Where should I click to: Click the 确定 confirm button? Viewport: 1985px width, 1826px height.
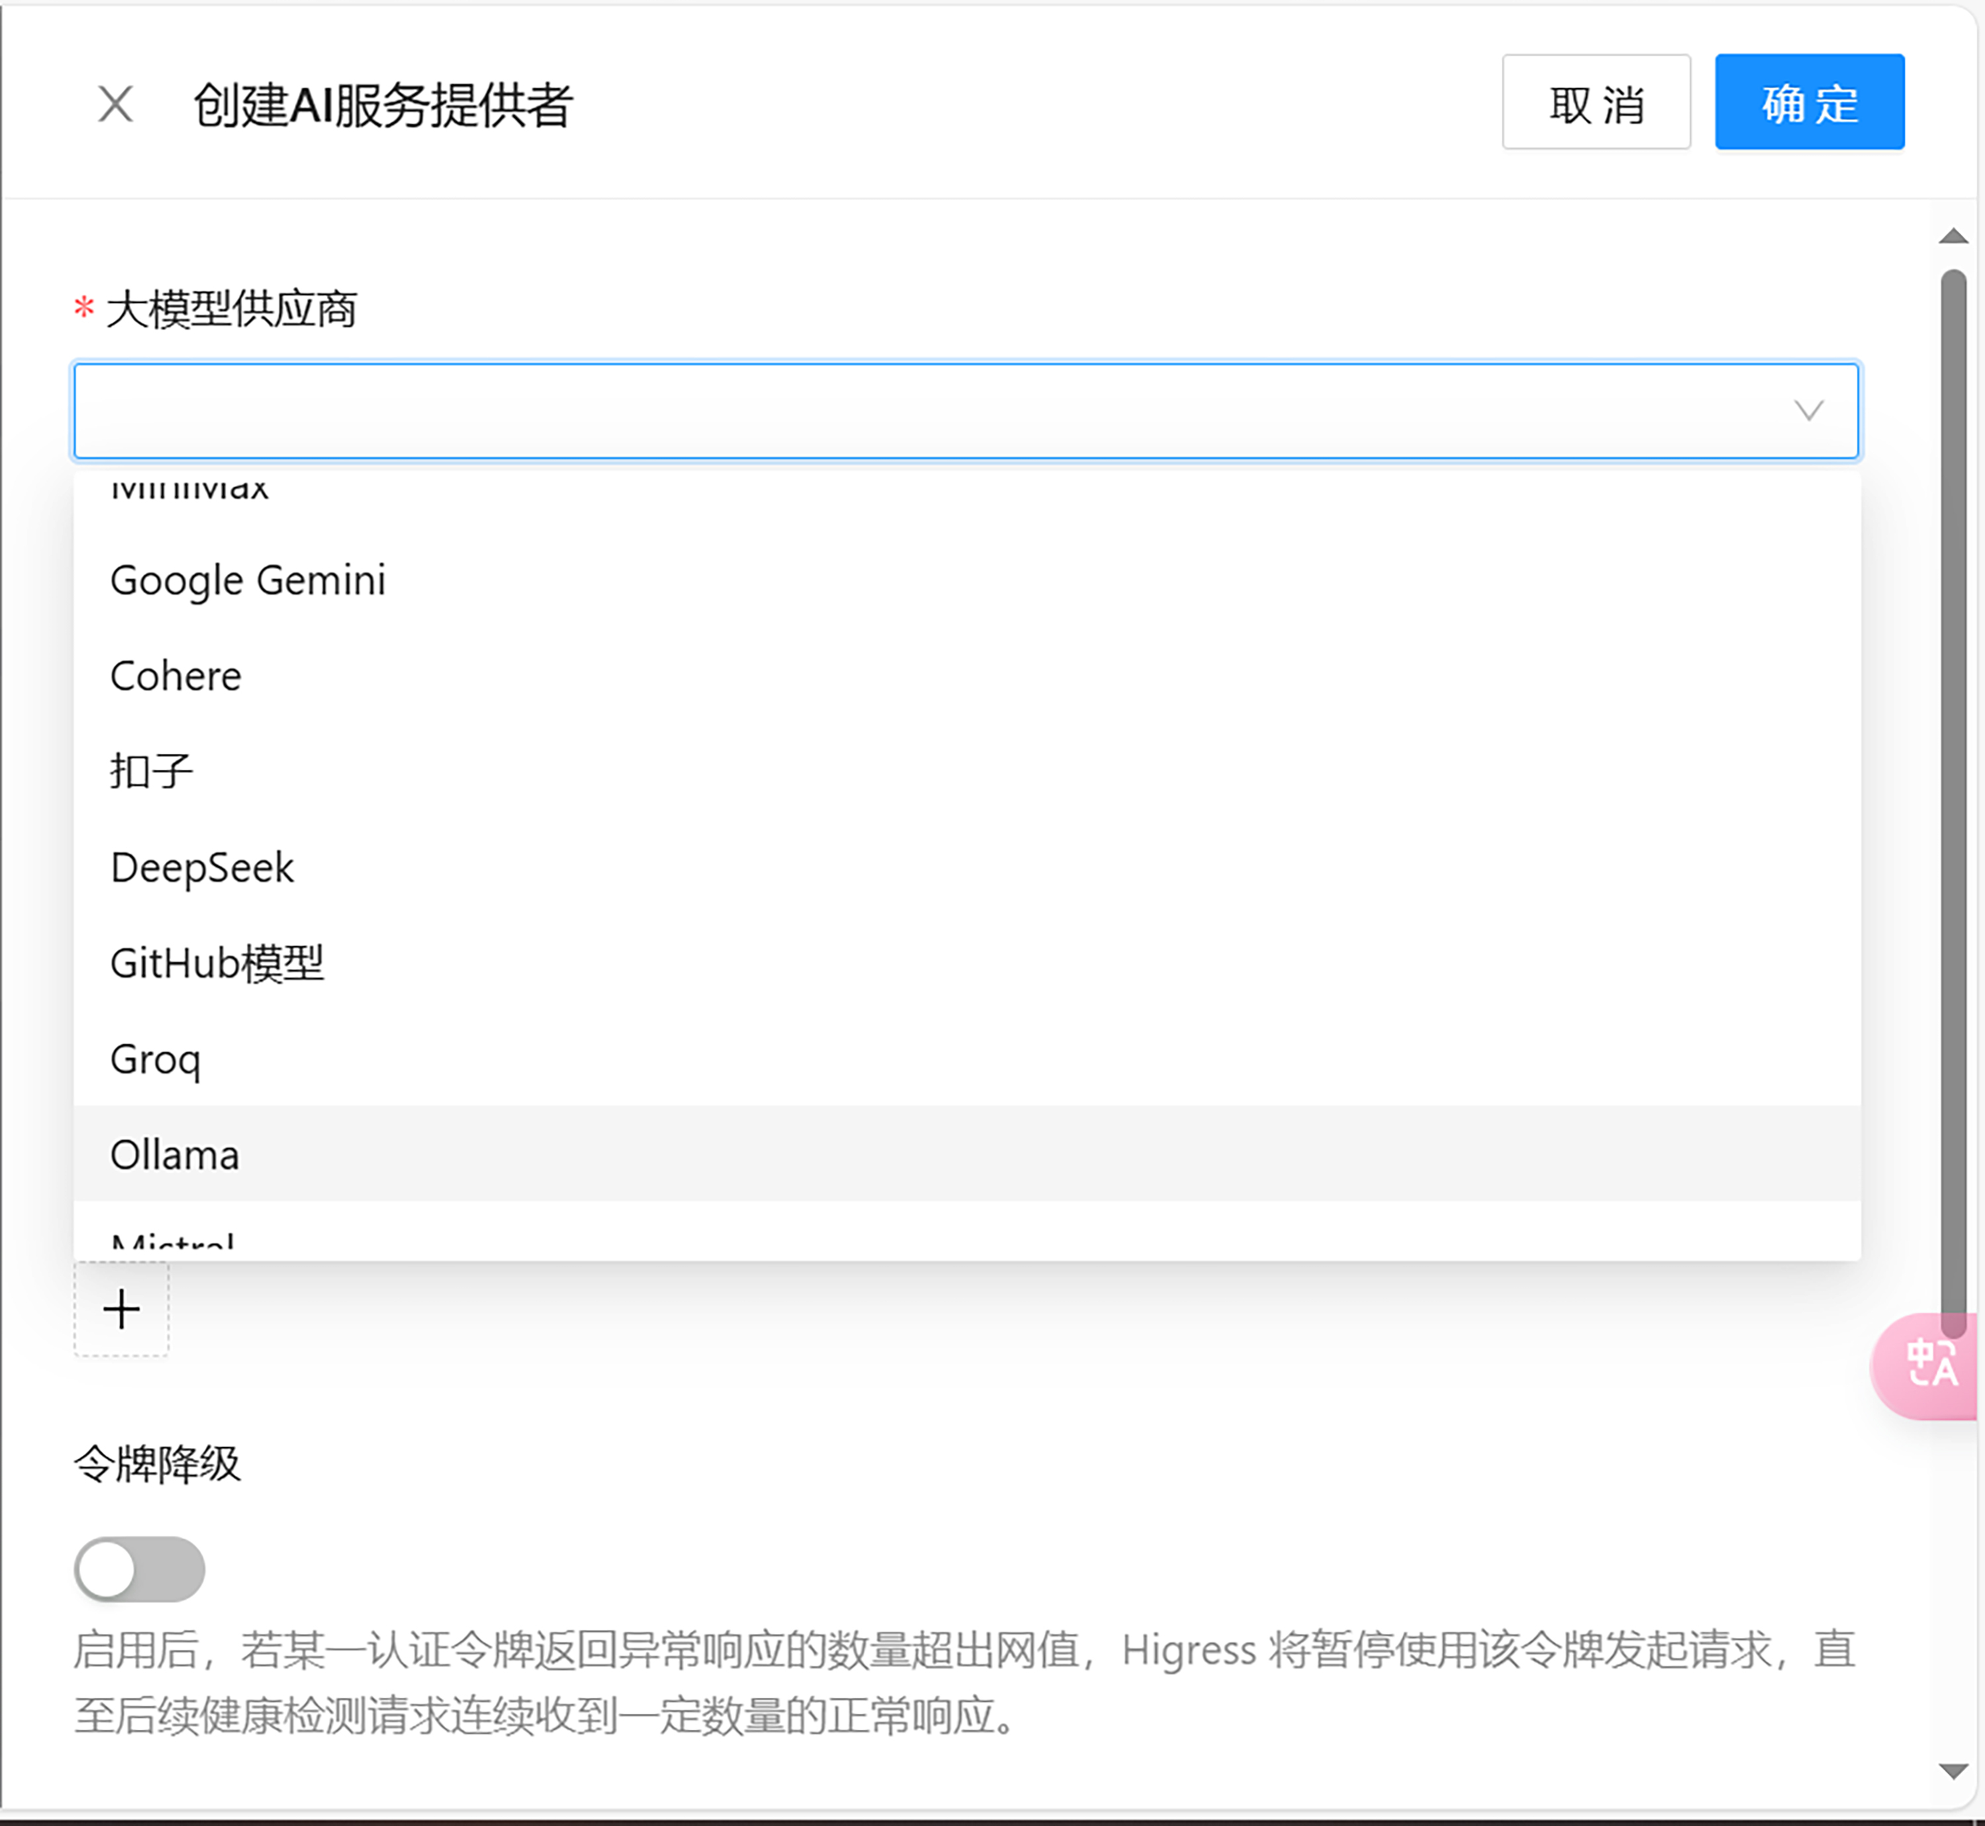point(1808,103)
